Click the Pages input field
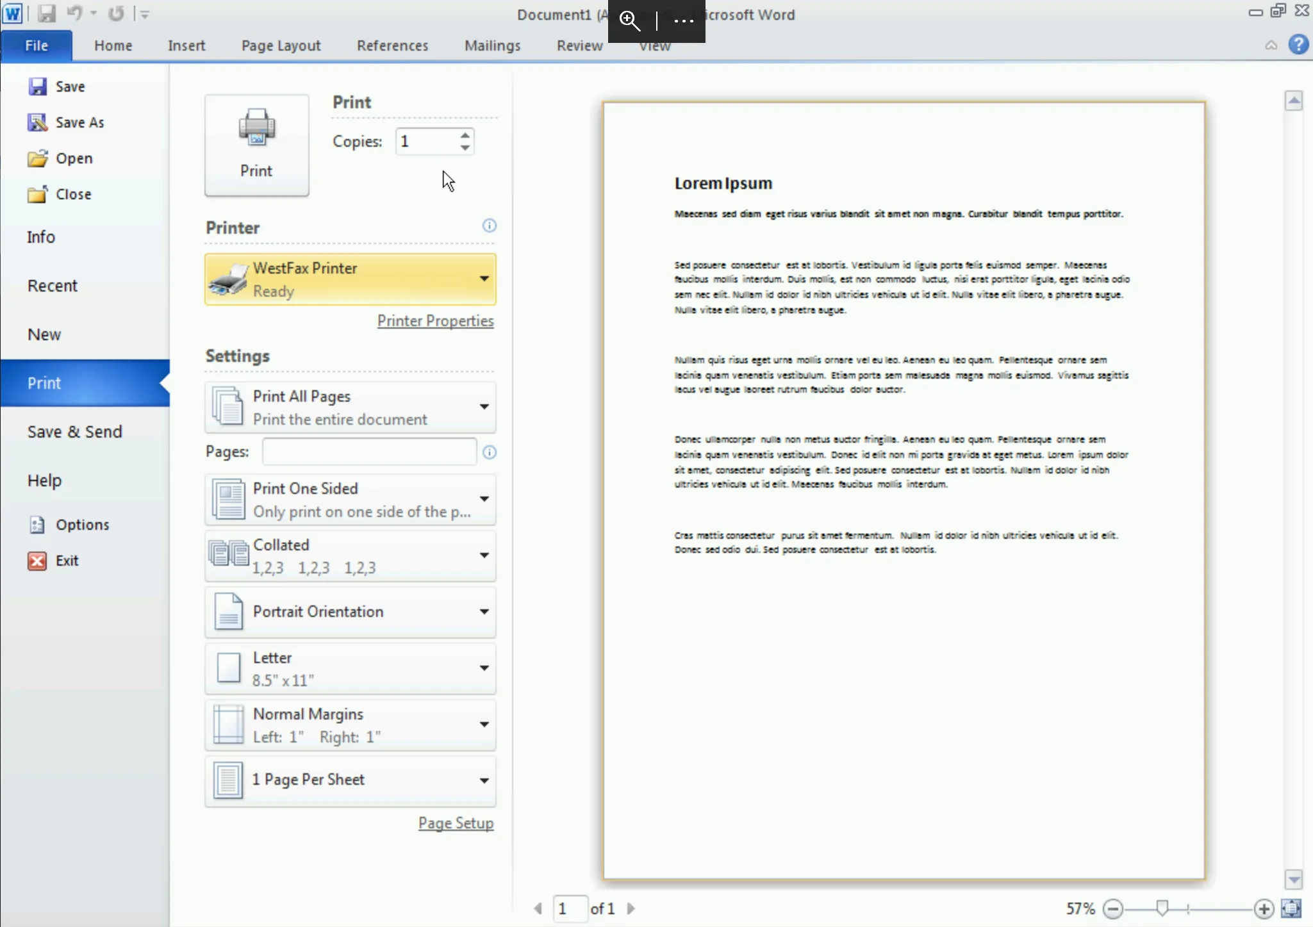The height and width of the screenshot is (927, 1313). click(x=367, y=451)
